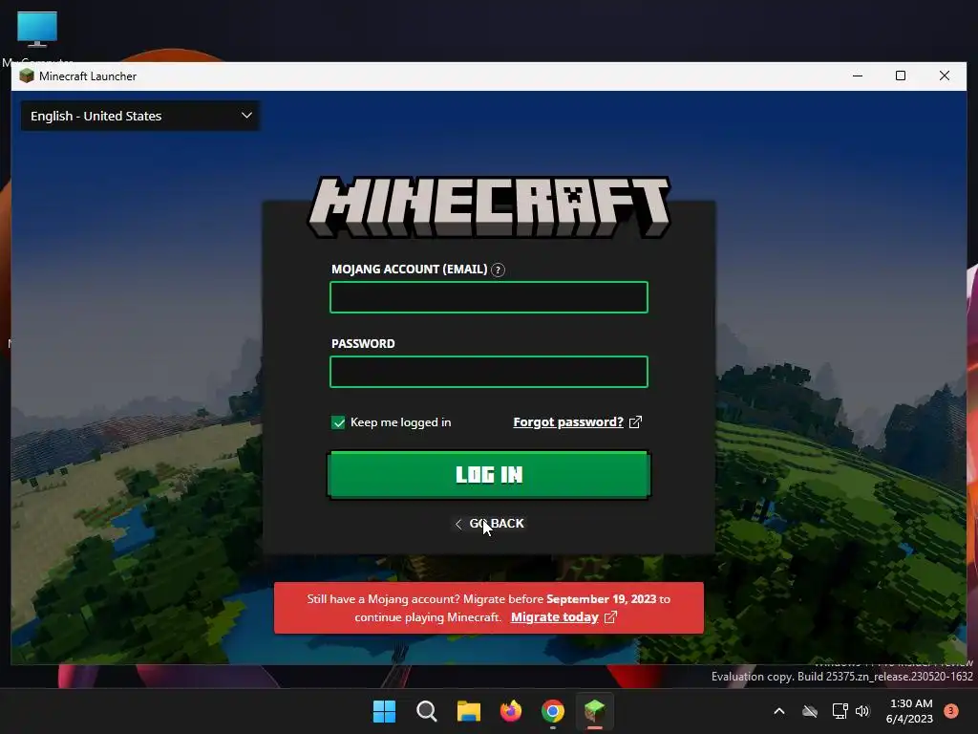Click the Forgot password? link
Image resolution: width=978 pixels, height=734 pixels.
(x=568, y=422)
